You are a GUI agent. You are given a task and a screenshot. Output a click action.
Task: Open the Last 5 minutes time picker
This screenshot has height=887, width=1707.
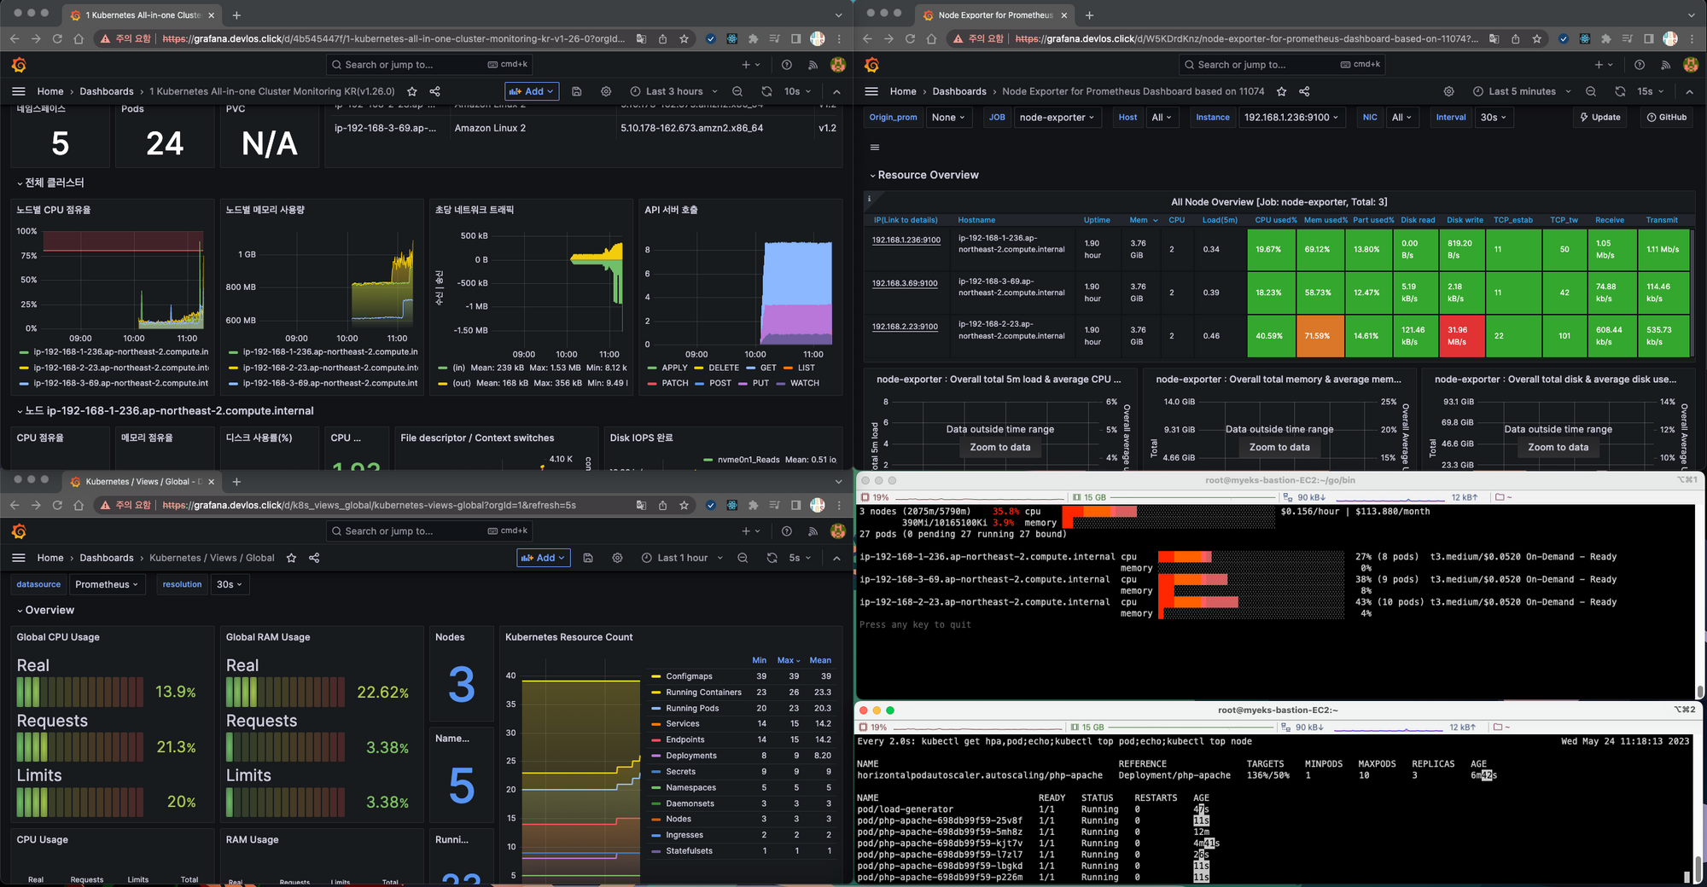tap(1522, 91)
